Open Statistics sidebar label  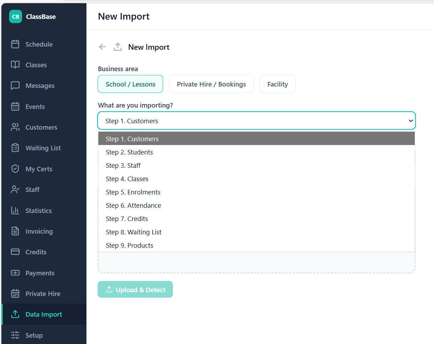[38, 211]
